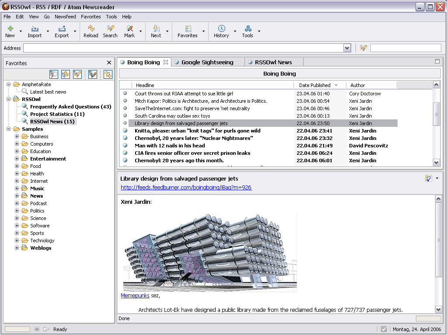Click the Import toolbar icon
Screen dimensions: 447x335
click(35, 29)
